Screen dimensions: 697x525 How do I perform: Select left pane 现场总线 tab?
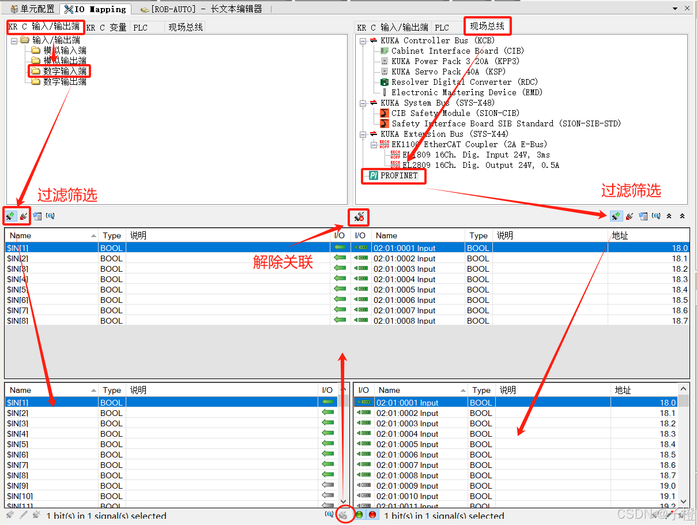(185, 27)
